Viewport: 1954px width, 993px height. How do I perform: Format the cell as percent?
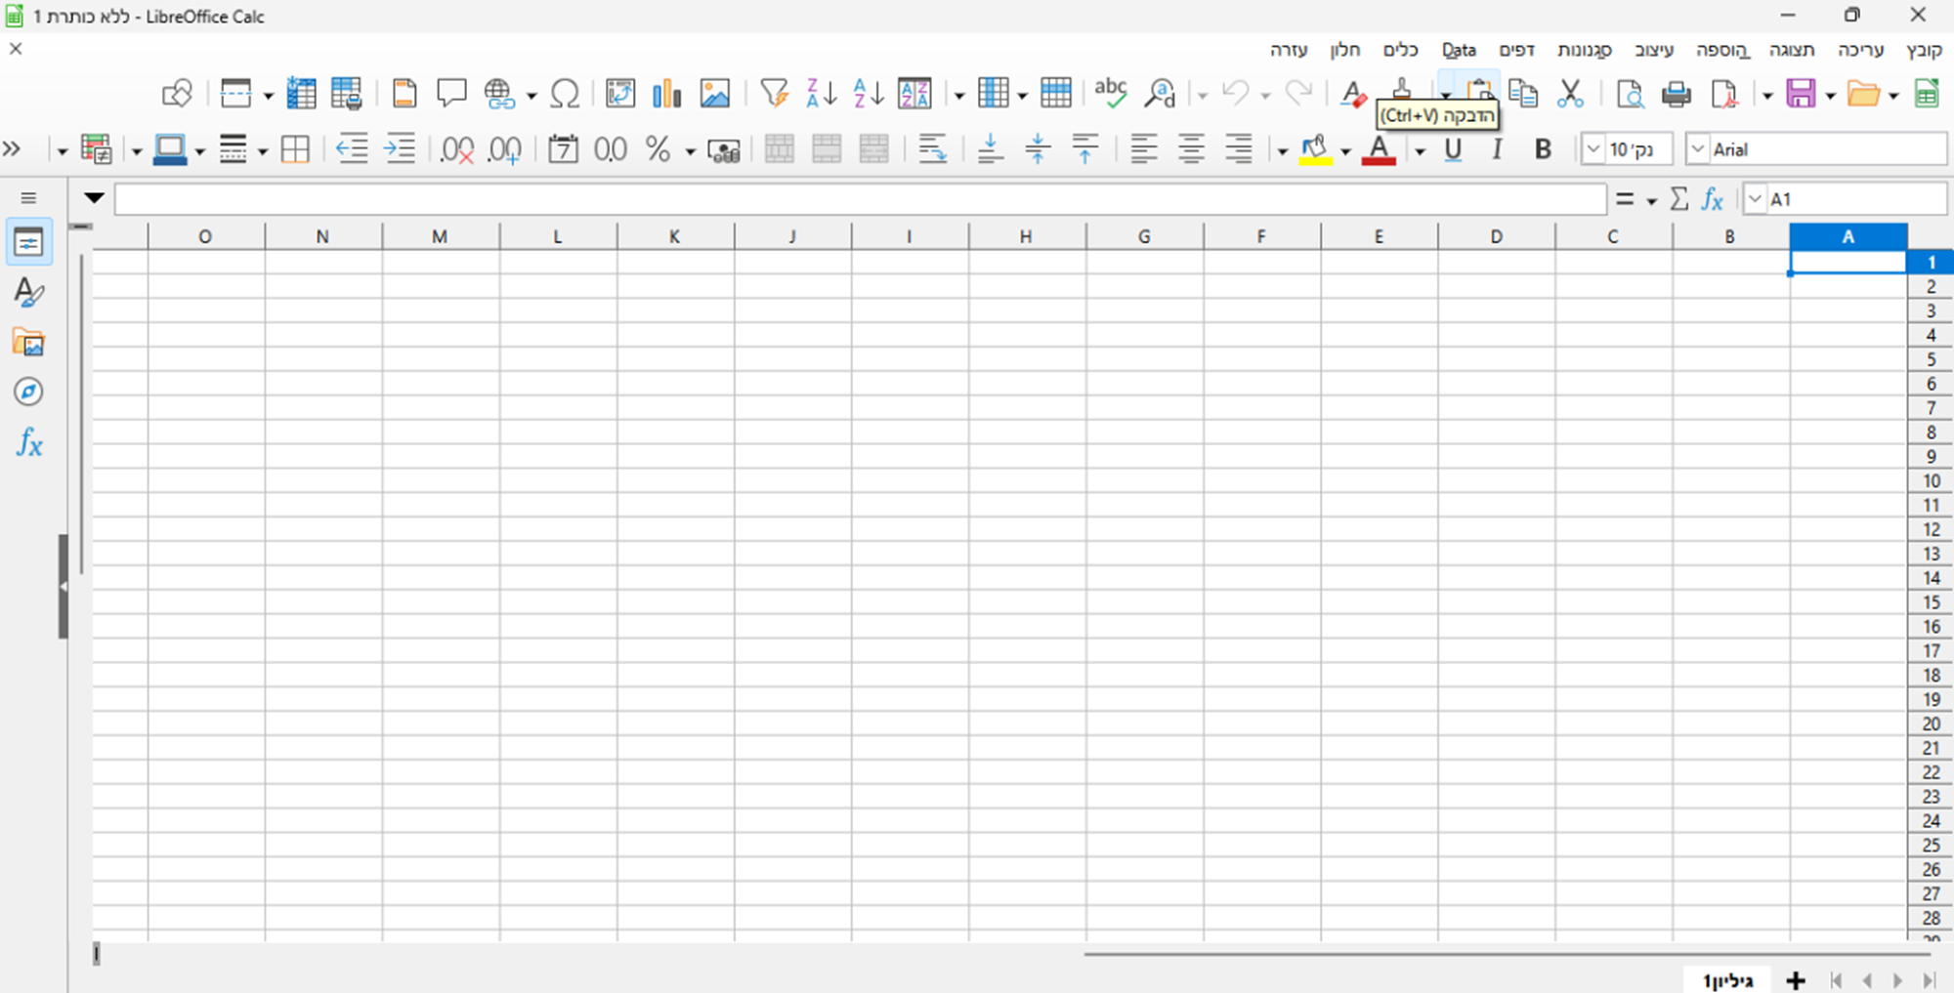pos(658,150)
